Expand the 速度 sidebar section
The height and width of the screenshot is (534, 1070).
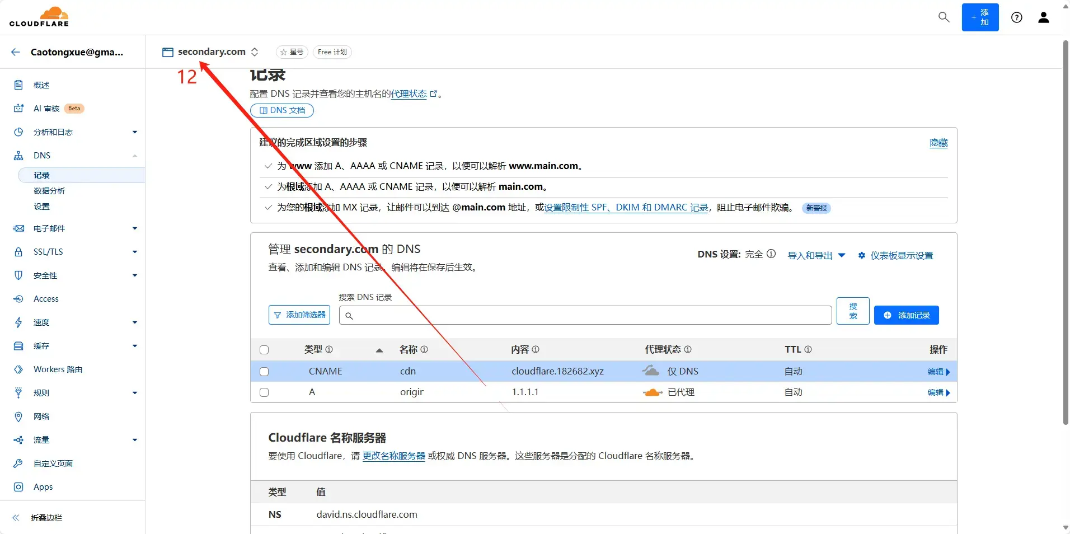[134, 322]
